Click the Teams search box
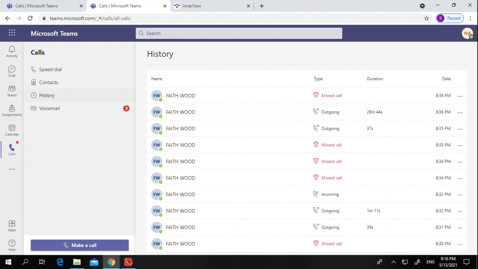The image size is (478, 269). click(239, 33)
